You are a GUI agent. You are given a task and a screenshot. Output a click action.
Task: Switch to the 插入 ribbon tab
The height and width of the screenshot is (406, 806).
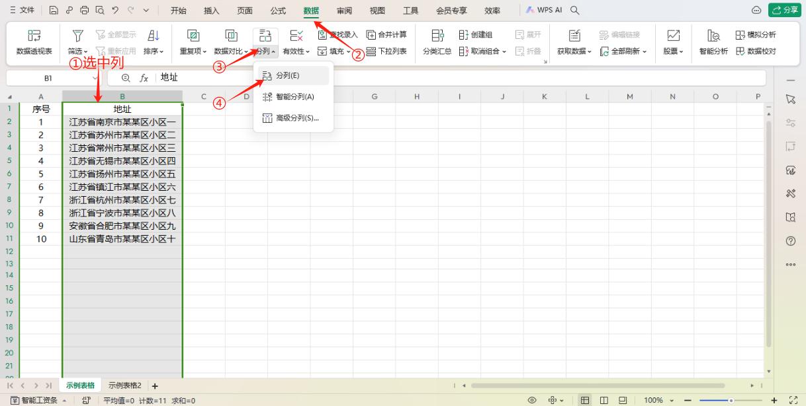212,11
